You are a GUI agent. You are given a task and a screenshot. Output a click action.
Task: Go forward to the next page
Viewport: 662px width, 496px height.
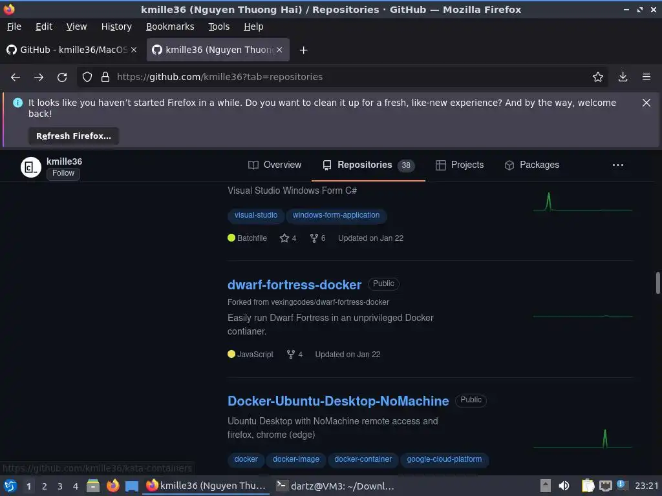coord(39,77)
